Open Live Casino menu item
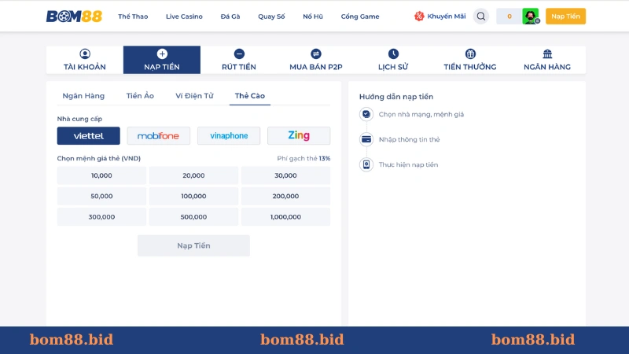Viewport: 629px width, 354px height. [184, 17]
